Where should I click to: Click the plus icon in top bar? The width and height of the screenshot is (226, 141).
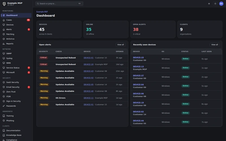pyautogui.click(x=209, y=4)
